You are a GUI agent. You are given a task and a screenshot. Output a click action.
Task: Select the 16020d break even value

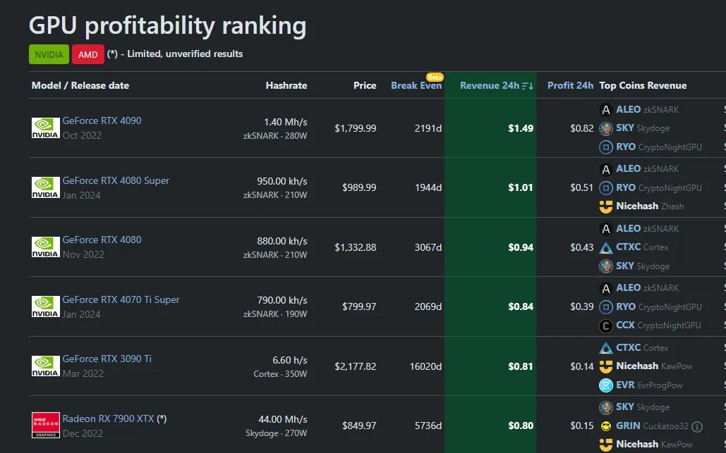(425, 366)
